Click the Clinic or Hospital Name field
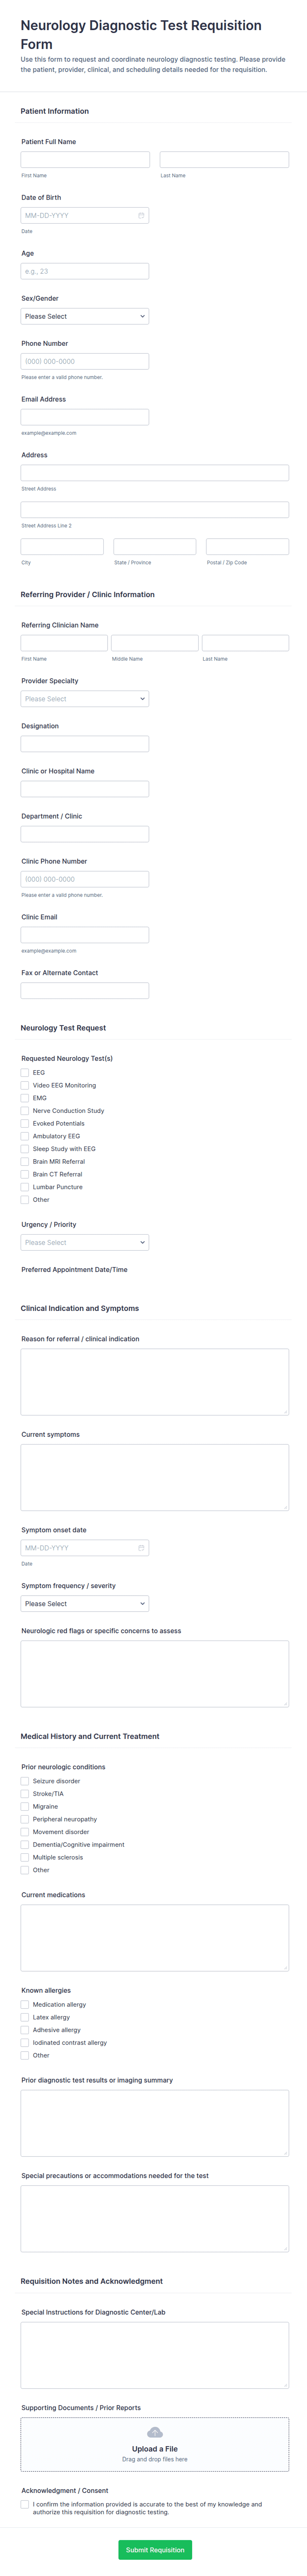Image resolution: width=307 pixels, height=2576 pixels. tap(85, 789)
